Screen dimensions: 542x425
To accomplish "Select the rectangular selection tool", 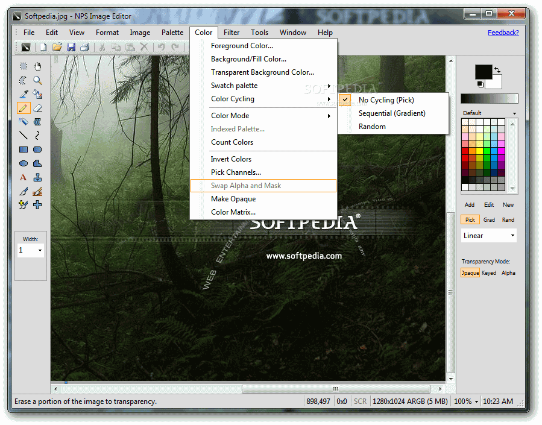I will 24,66.
